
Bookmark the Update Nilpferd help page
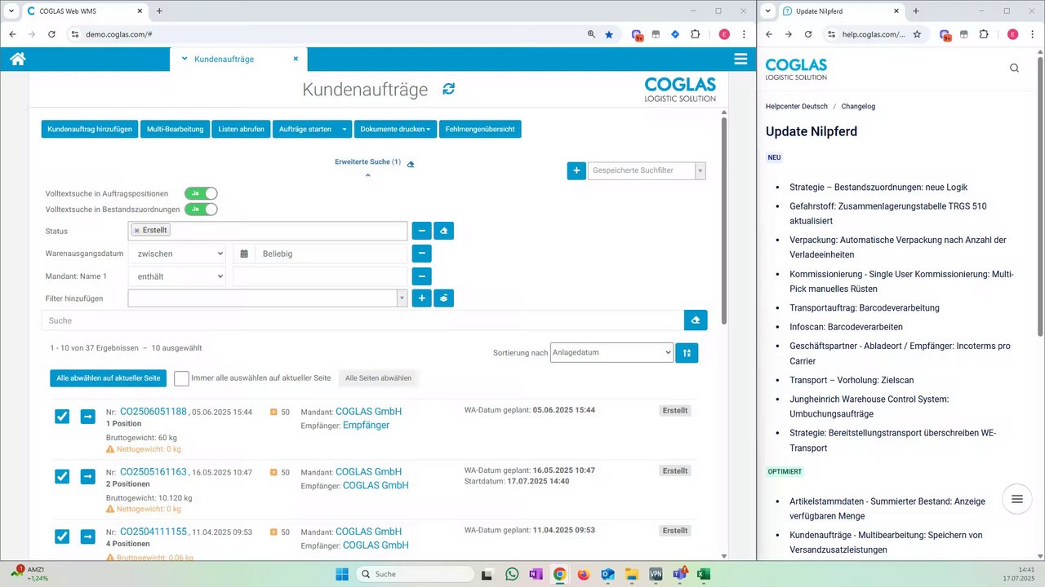pos(917,34)
